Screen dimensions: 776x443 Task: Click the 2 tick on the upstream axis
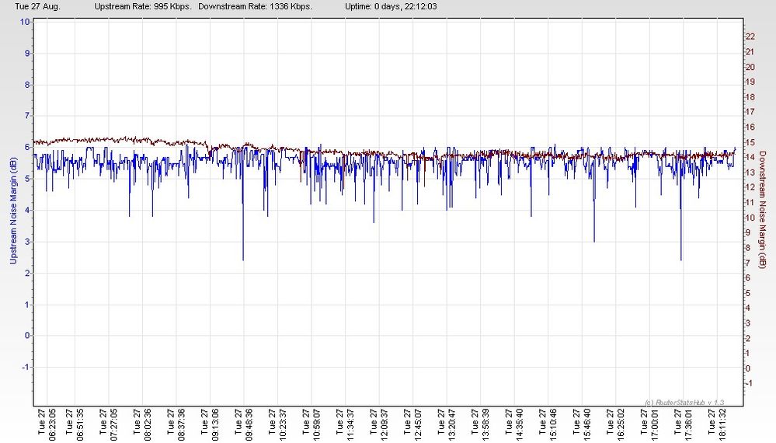[x=27, y=274]
